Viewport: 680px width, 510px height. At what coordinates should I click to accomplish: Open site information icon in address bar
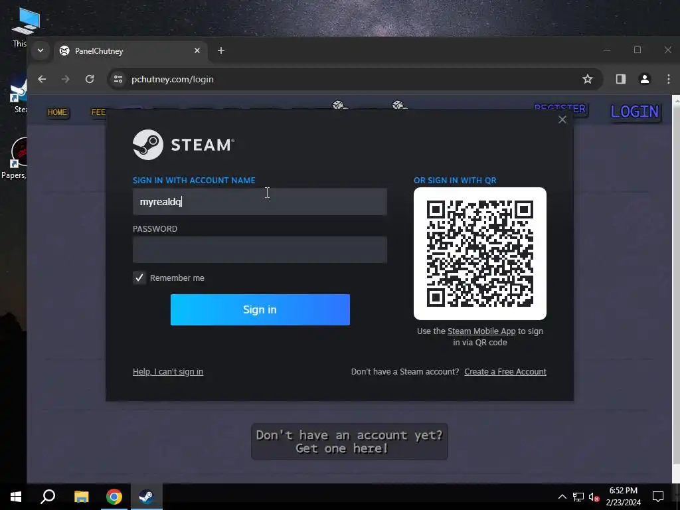pyautogui.click(x=118, y=79)
